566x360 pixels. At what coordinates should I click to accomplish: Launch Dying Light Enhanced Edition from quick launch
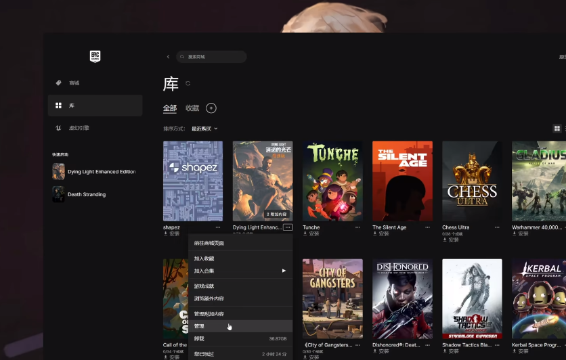click(94, 172)
